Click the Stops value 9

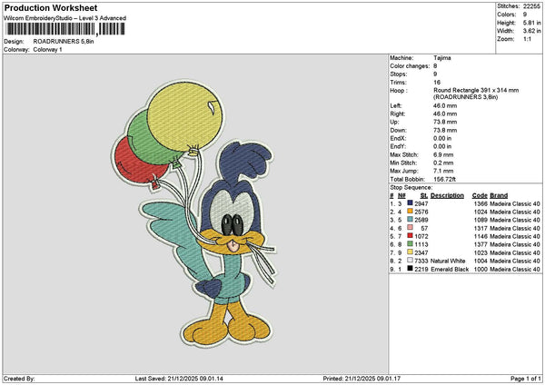(435, 74)
